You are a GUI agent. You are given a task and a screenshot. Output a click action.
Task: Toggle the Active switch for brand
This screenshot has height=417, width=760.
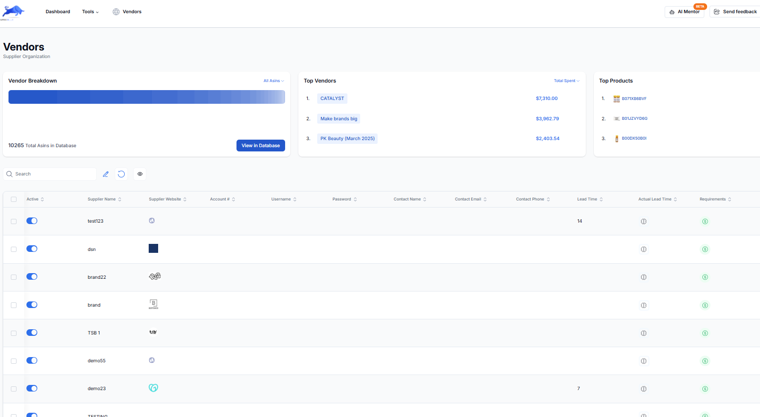[32, 305]
